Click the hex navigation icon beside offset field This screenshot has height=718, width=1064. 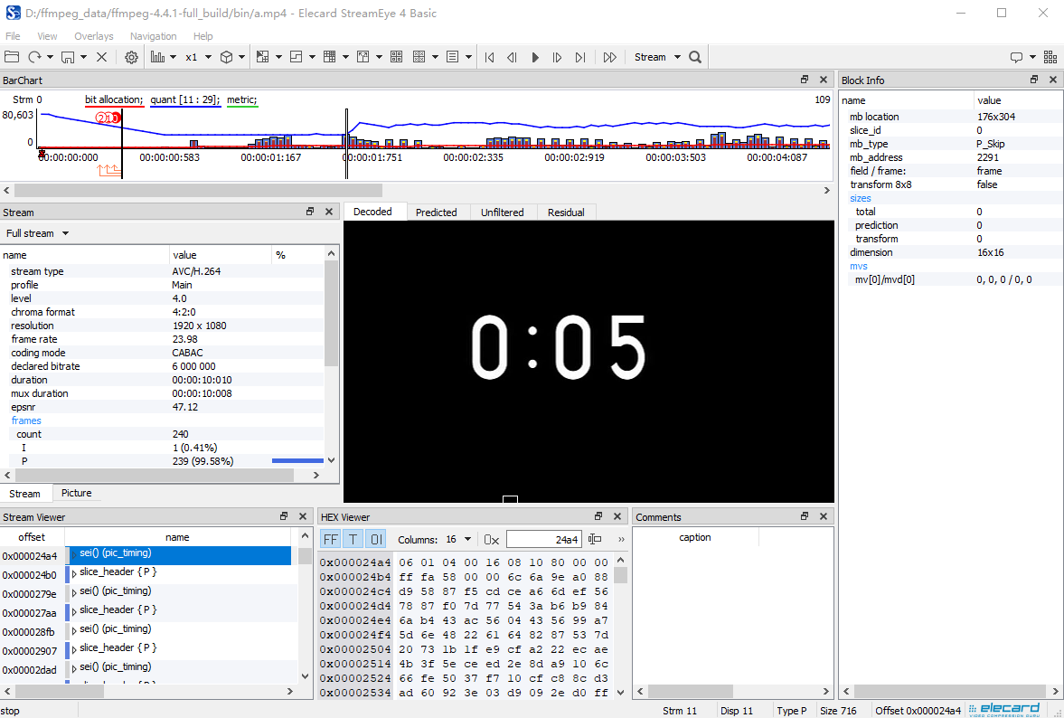(x=595, y=539)
